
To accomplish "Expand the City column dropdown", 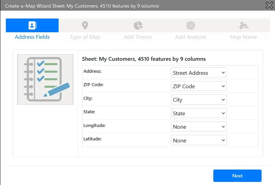I will click(199, 100).
